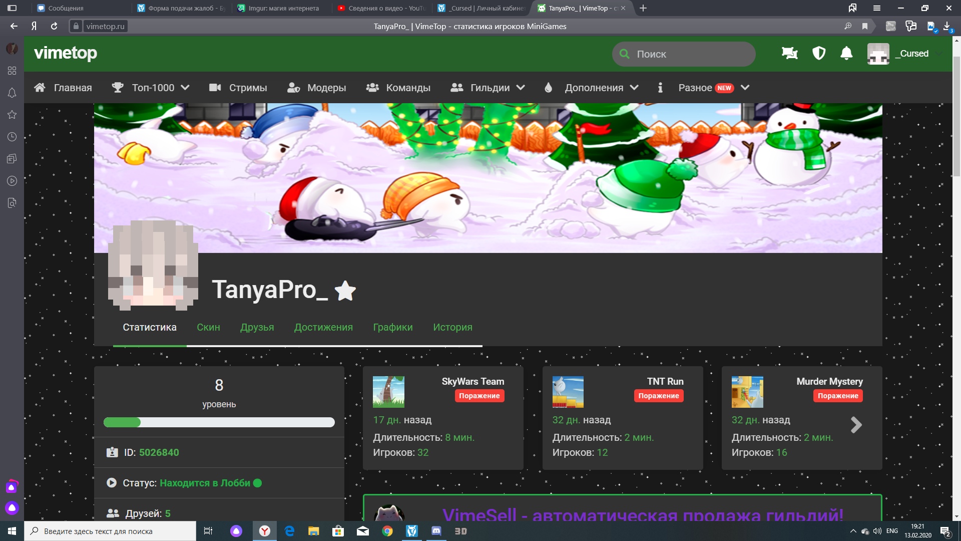Switch to the История tab
The height and width of the screenshot is (541, 961).
452,328
